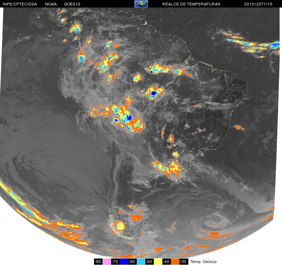Click the yellow swatch in the legend
The image size is (282, 265).
(158, 262)
